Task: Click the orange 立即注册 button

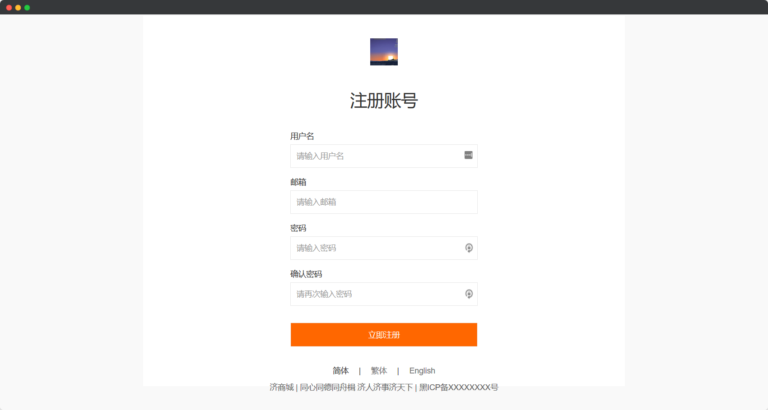Action: (x=384, y=335)
